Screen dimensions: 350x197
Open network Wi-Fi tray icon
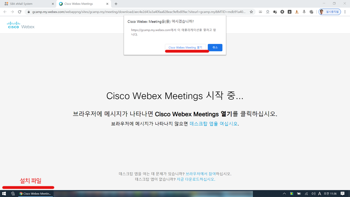[x=306, y=194]
